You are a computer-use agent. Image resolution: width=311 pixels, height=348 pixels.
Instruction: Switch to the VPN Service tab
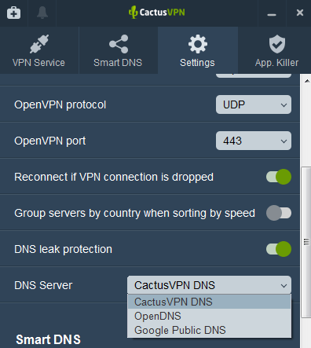tap(39, 50)
